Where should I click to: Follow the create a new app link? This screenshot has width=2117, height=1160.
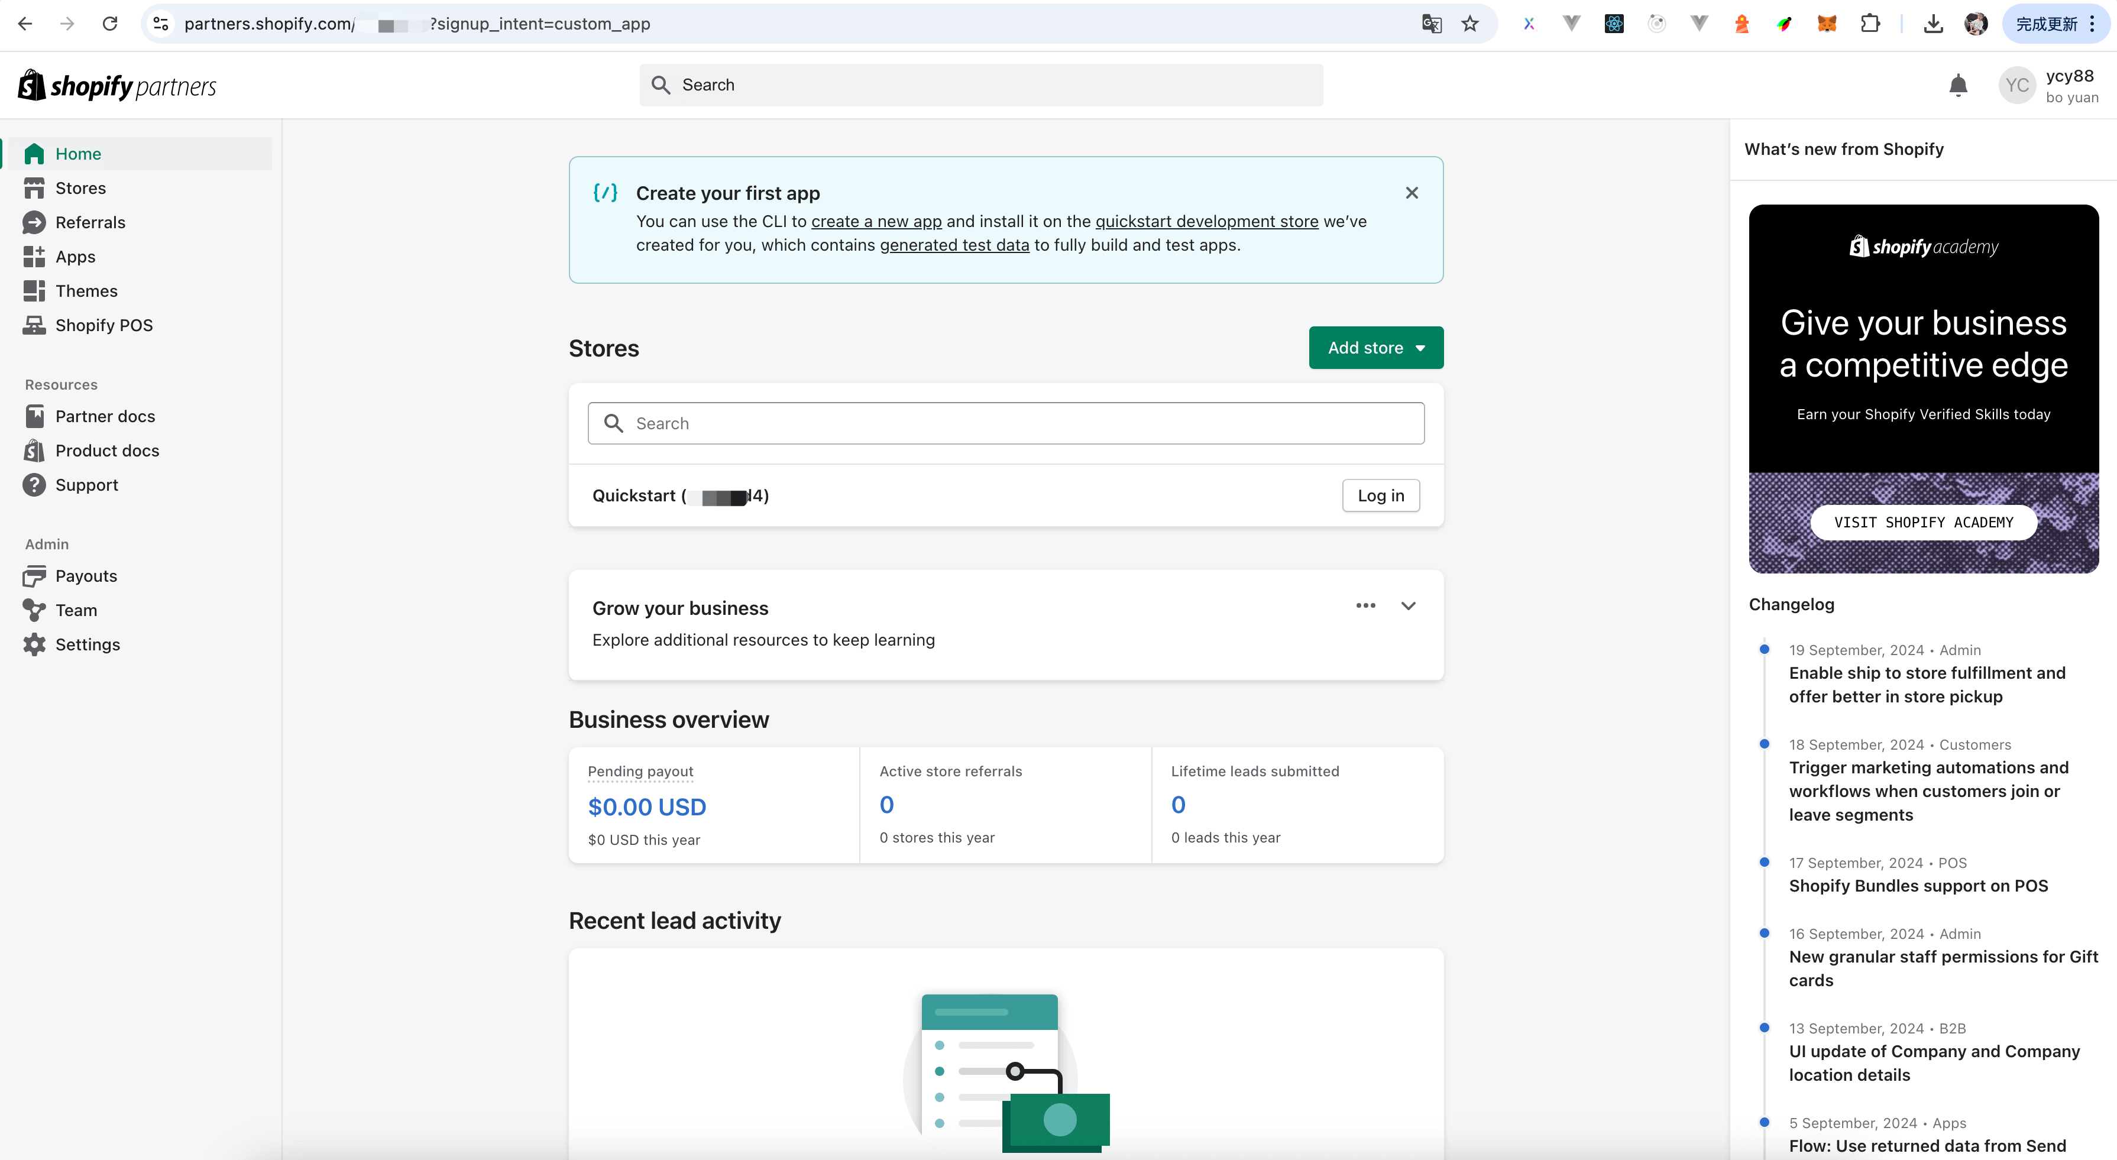(x=876, y=222)
